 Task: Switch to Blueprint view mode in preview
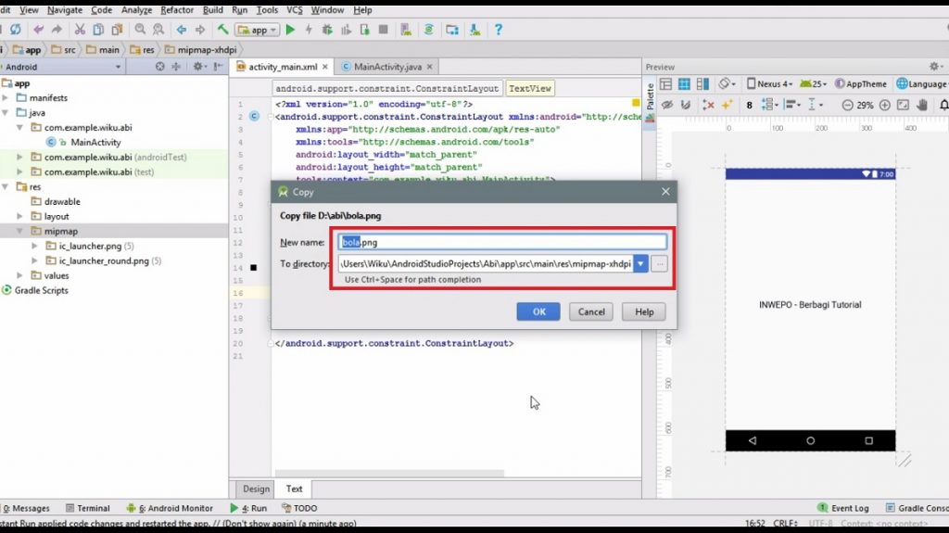(x=684, y=83)
